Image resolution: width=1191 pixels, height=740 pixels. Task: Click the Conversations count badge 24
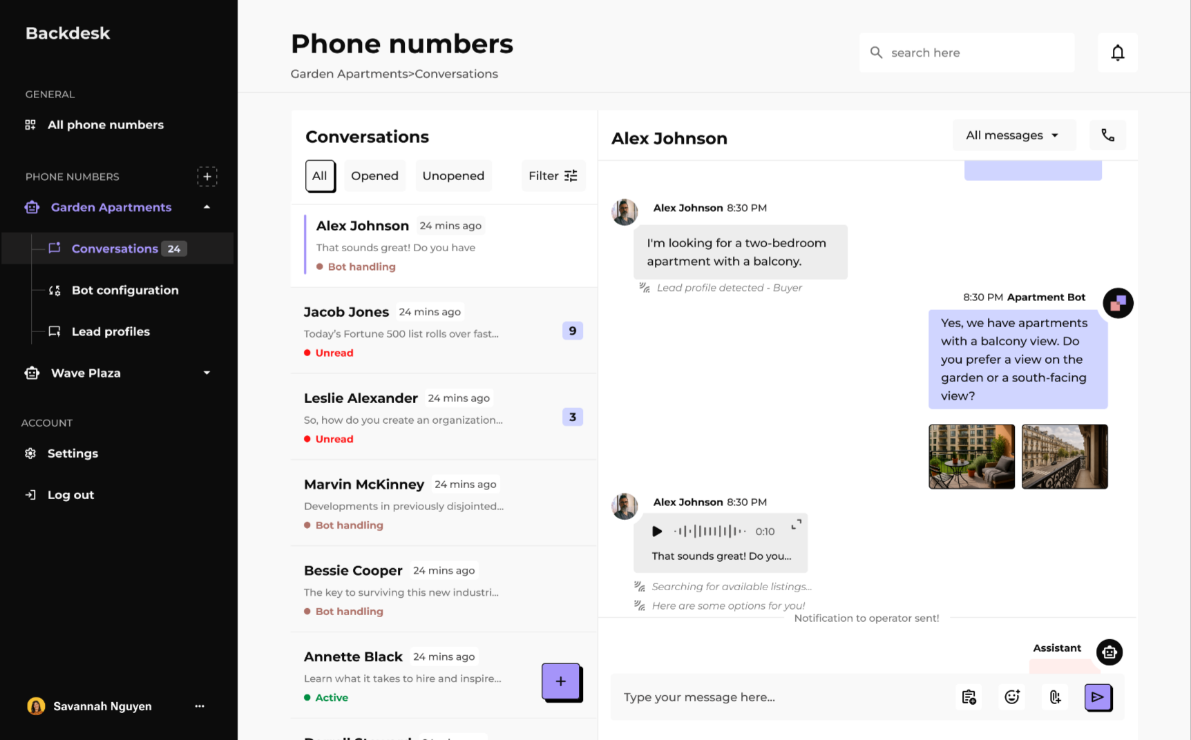[x=174, y=249]
